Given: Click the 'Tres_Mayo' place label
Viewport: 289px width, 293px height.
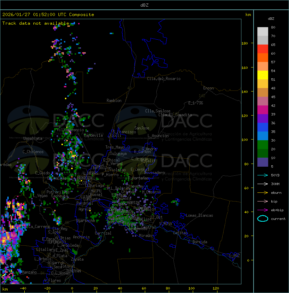Looking at the screenshot, I should (115, 147).
